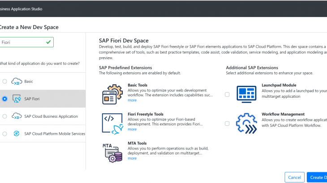Image resolution: width=327 pixels, height=183 pixels.
Task: Select SAP Cloud Business Application radio button
Action: point(4,116)
